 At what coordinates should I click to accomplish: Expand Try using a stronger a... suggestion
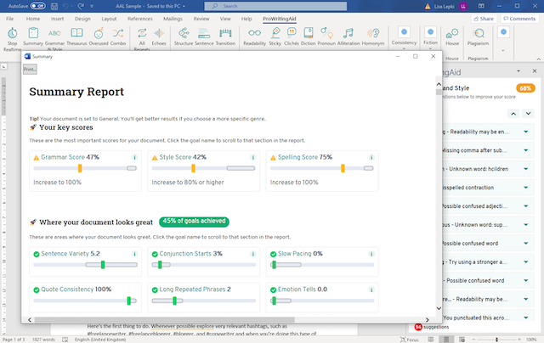tap(526, 262)
